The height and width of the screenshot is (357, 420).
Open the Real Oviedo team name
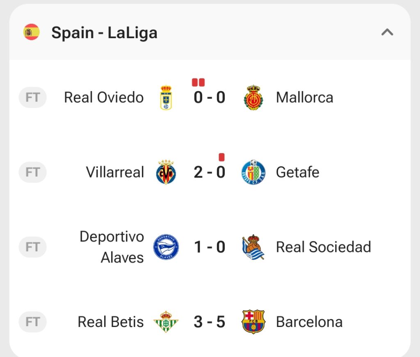(x=104, y=98)
